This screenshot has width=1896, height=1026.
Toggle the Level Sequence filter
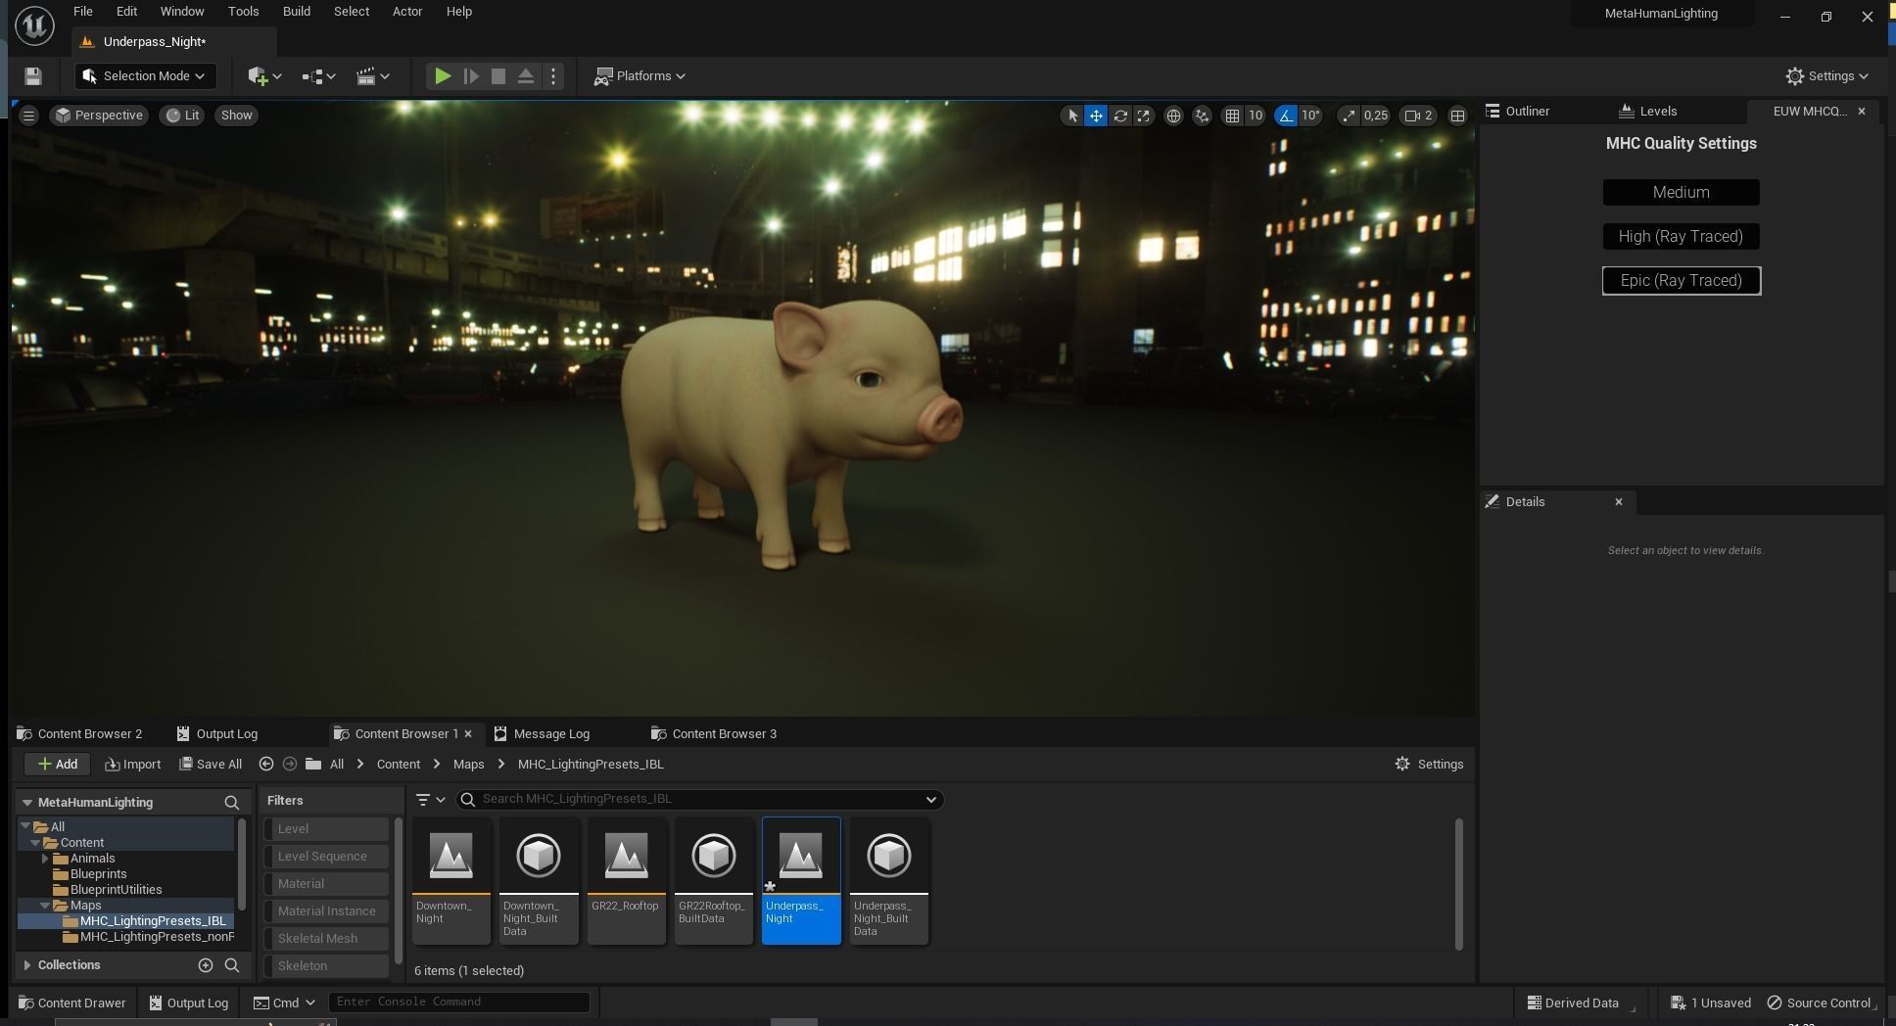pyautogui.click(x=326, y=857)
